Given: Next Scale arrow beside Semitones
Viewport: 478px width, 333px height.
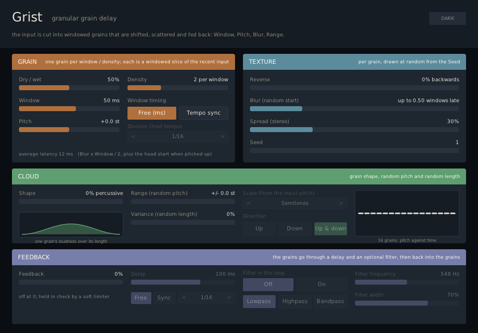Looking at the screenshot, I should [x=341, y=203].
